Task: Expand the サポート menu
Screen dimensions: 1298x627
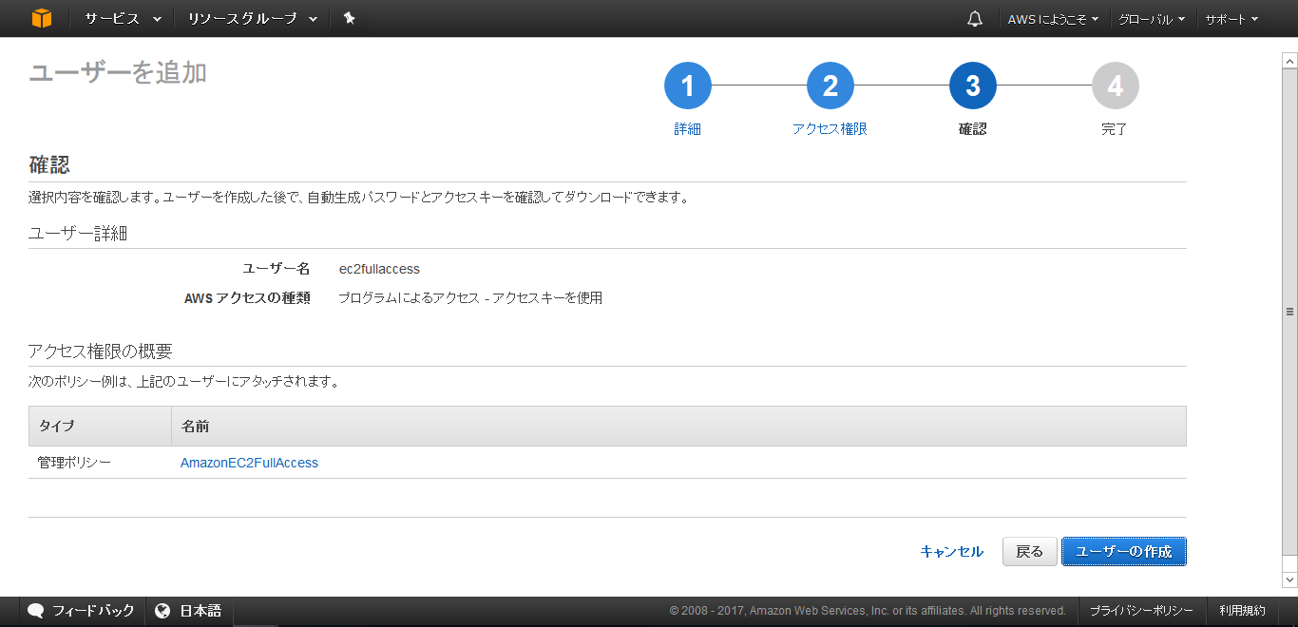Action: [x=1231, y=19]
